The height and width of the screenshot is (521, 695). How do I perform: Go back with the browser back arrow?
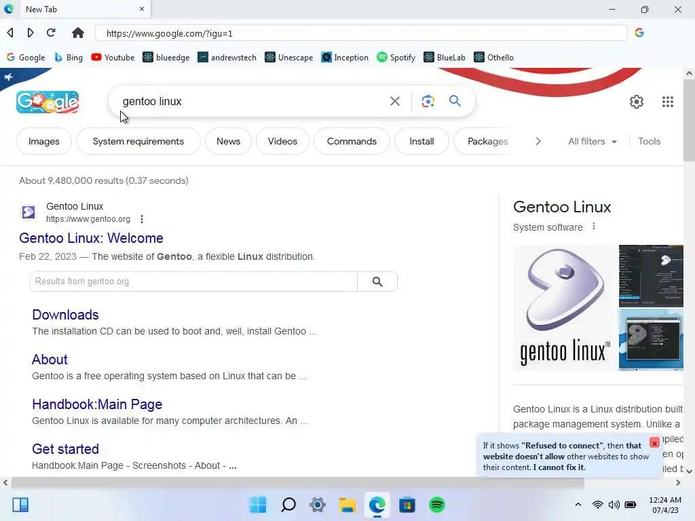pyautogui.click(x=10, y=33)
